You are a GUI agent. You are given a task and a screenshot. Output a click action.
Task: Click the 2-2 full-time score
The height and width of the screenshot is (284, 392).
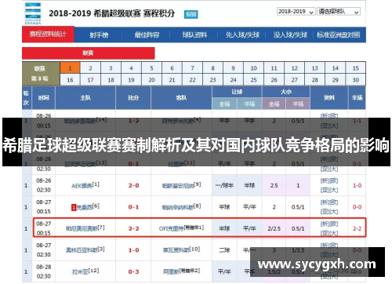pyautogui.click(x=133, y=228)
